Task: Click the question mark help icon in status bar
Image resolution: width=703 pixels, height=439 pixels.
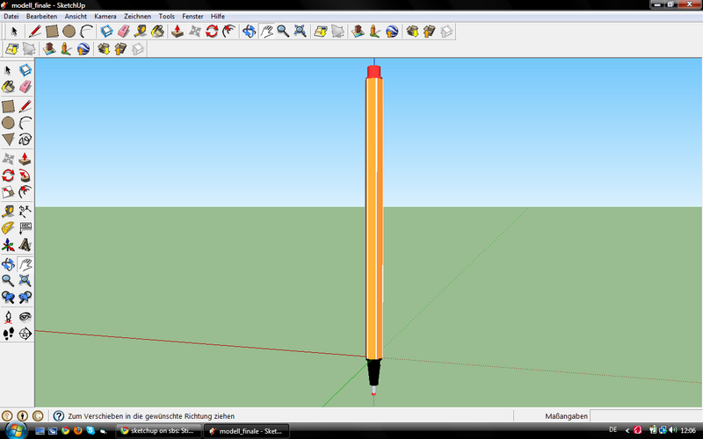Action: [59, 415]
